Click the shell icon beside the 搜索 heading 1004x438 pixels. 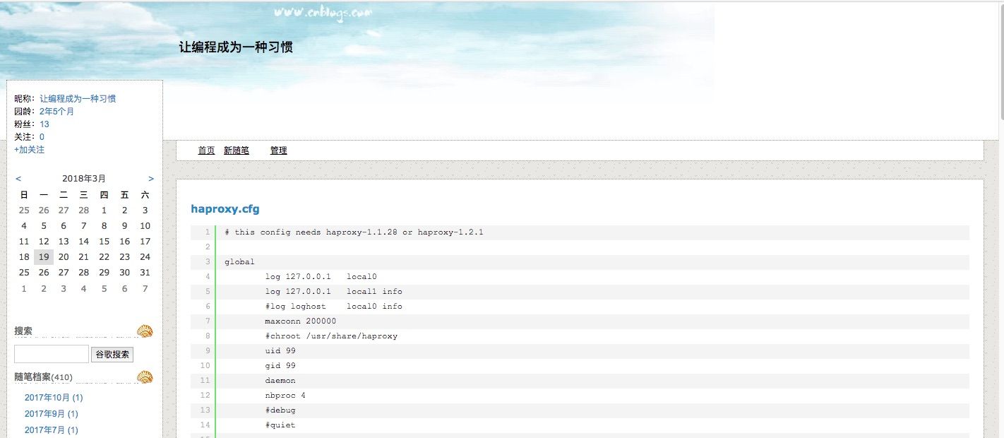coord(145,331)
